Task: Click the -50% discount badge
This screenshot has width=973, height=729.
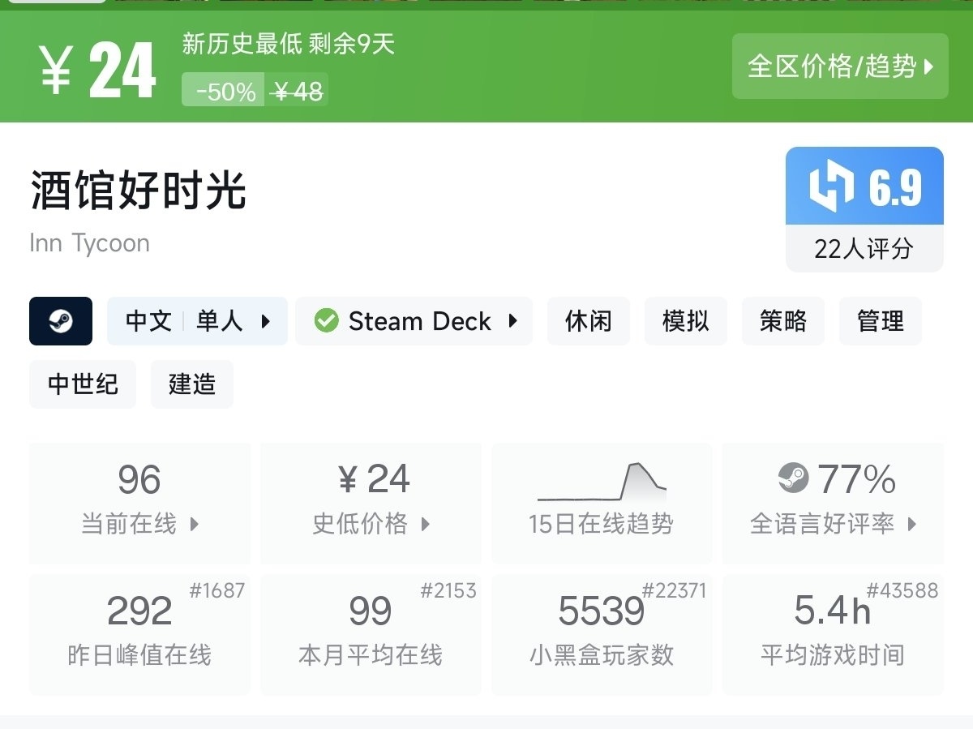Action: coord(225,92)
